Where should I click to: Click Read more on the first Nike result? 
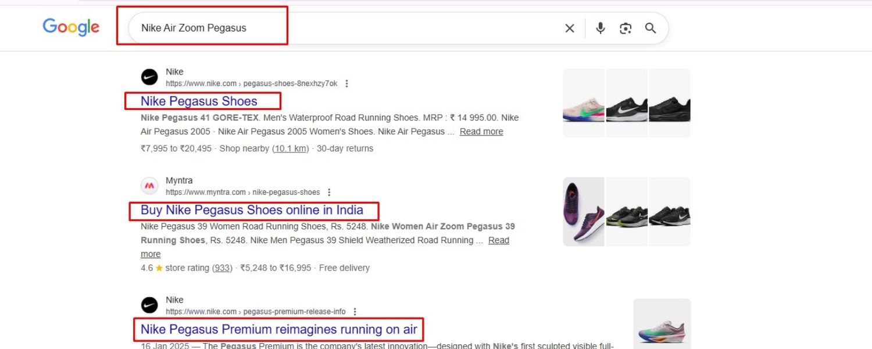click(481, 131)
